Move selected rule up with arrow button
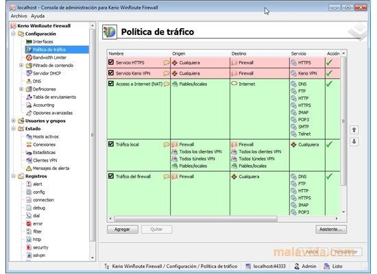Viewport: 377px width, 274px height. (x=354, y=130)
